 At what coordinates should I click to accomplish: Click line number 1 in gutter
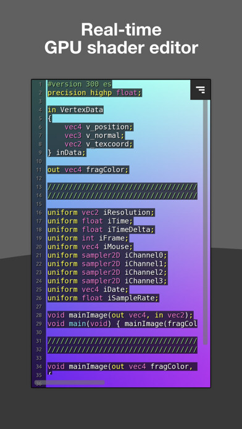[x=40, y=84]
